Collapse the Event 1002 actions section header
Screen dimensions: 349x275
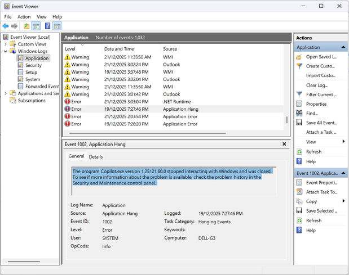tap(343, 173)
